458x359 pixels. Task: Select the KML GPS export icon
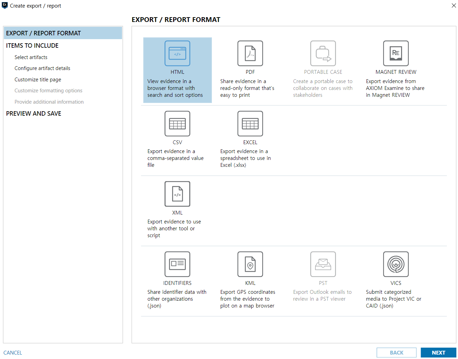tap(250, 264)
